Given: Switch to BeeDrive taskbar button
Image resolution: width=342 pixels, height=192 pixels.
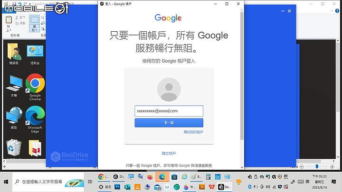Looking at the screenshot, I should [224, 187].
